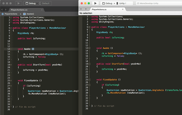
Task: Click the MonoDevelop-Unity status search field
Action: point(159,3)
